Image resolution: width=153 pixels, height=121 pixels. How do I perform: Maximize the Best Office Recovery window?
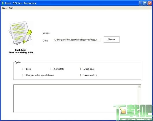tap(145, 3)
